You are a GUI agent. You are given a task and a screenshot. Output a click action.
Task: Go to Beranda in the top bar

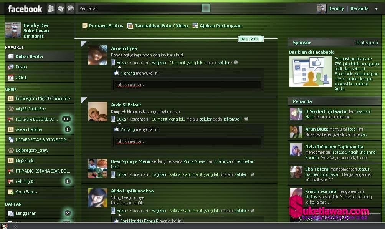(359, 8)
